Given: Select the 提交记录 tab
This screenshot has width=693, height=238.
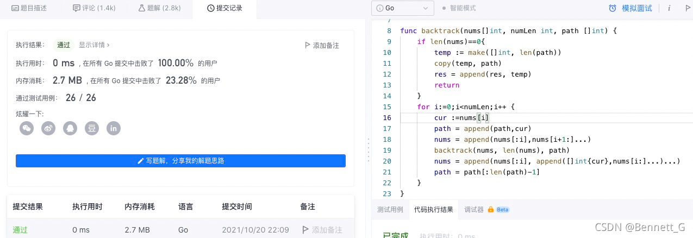Looking at the screenshot, I should pos(224,8).
